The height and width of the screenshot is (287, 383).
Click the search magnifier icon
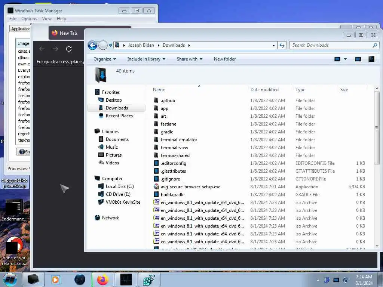(x=375, y=45)
